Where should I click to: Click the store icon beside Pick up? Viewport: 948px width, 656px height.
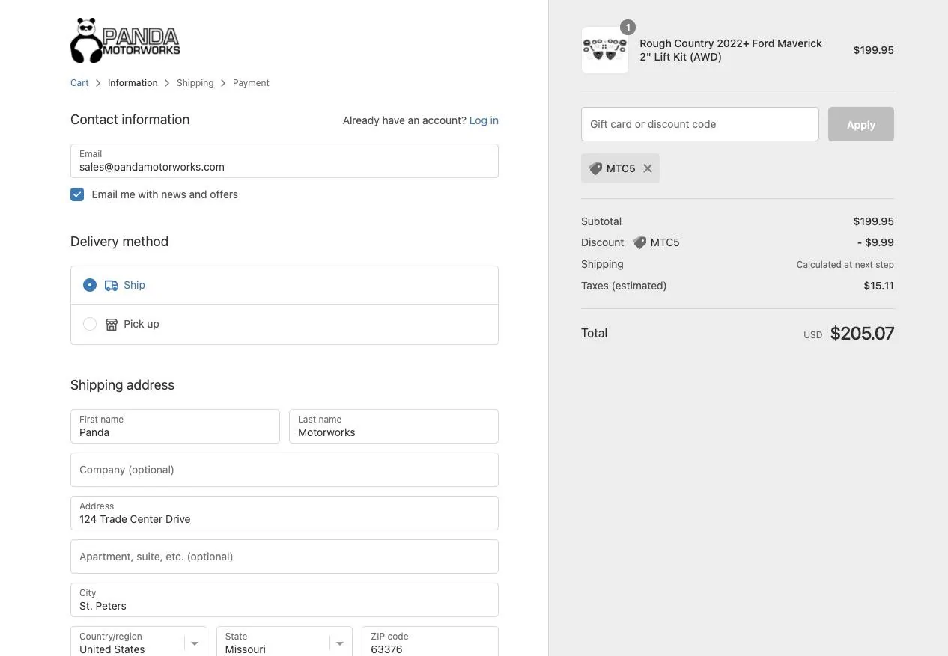[x=112, y=324]
